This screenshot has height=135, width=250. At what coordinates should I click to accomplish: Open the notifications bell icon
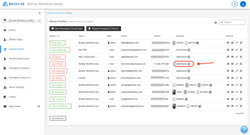[235, 4]
